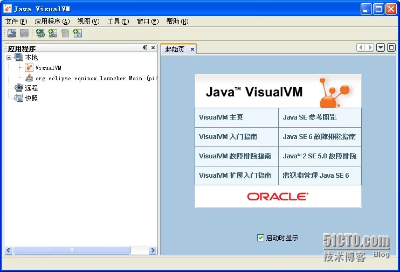This screenshot has width=400, height=272.
Task: Click the scroll tabs left arrow
Action: 361,47
